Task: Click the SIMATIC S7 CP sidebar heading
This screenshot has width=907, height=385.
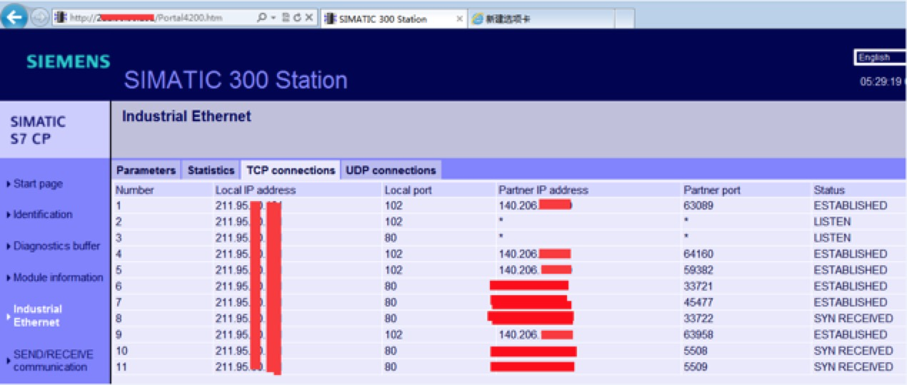Action: point(38,130)
